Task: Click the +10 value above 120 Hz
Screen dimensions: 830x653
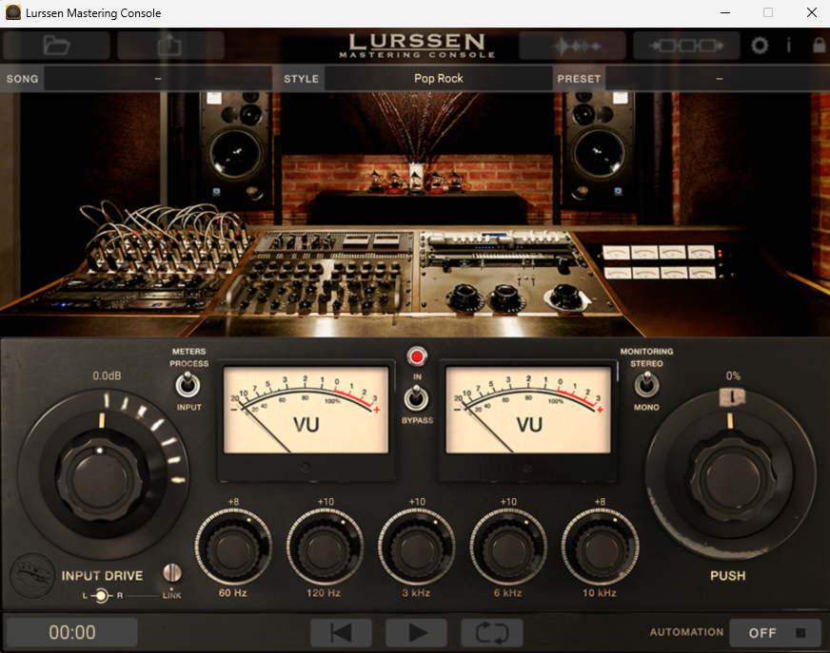Action: pyautogui.click(x=326, y=501)
